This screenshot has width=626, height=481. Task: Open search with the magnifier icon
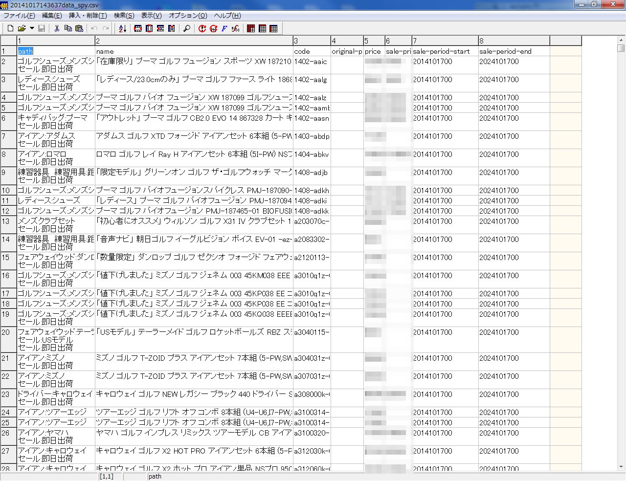pyautogui.click(x=187, y=29)
